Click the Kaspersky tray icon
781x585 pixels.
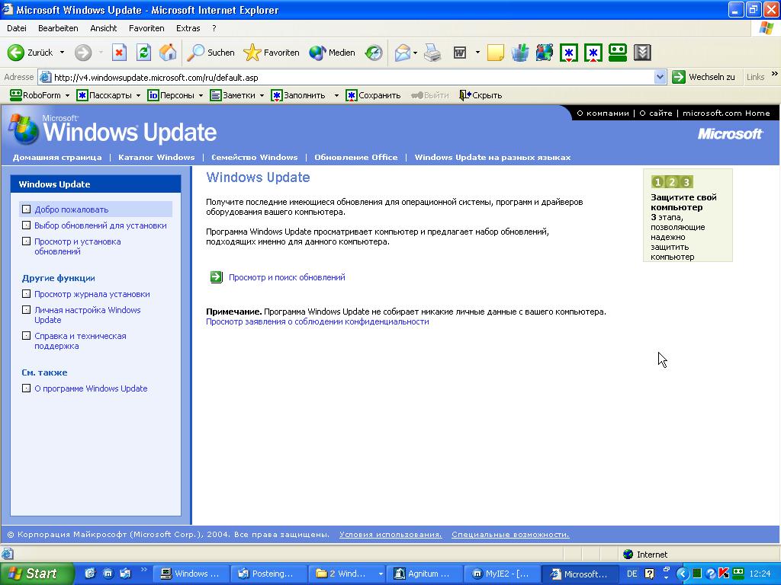(724, 573)
